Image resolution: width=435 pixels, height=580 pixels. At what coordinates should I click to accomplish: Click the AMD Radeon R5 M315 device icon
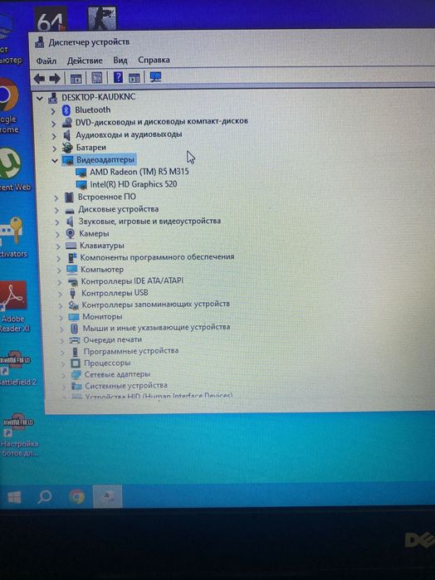(81, 173)
